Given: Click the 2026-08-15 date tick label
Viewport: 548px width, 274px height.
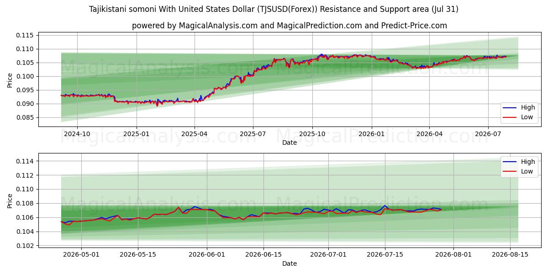Looking at the screenshot, I should [510, 255].
